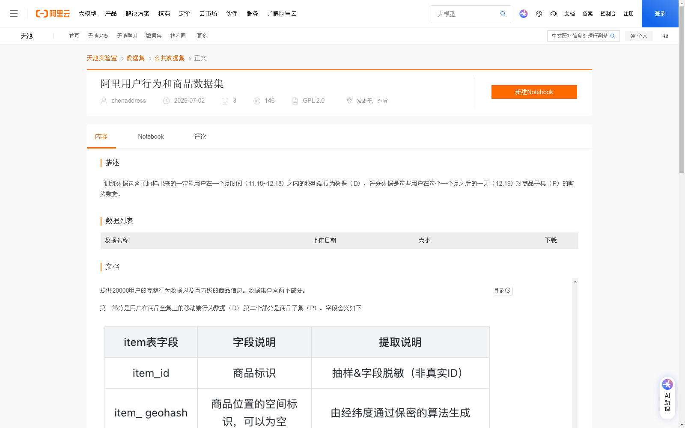Click the 天池实验室 breadcrumb
Screen dimensions: 685x428
(x=102, y=58)
